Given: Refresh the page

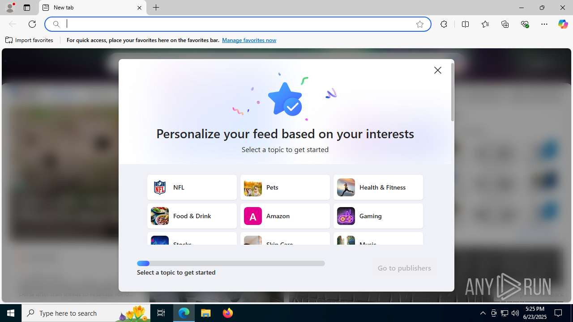Looking at the screenshot, I should pyautogui.click(x=32, y=24).
